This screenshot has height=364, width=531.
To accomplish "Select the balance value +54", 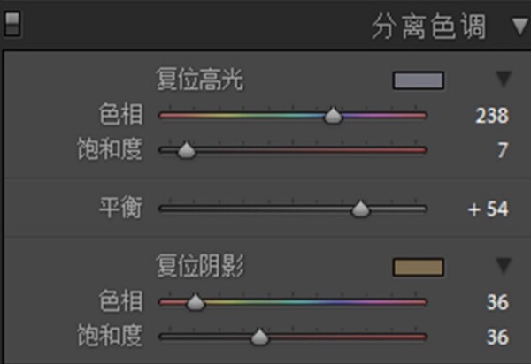I will click(489, 209).
